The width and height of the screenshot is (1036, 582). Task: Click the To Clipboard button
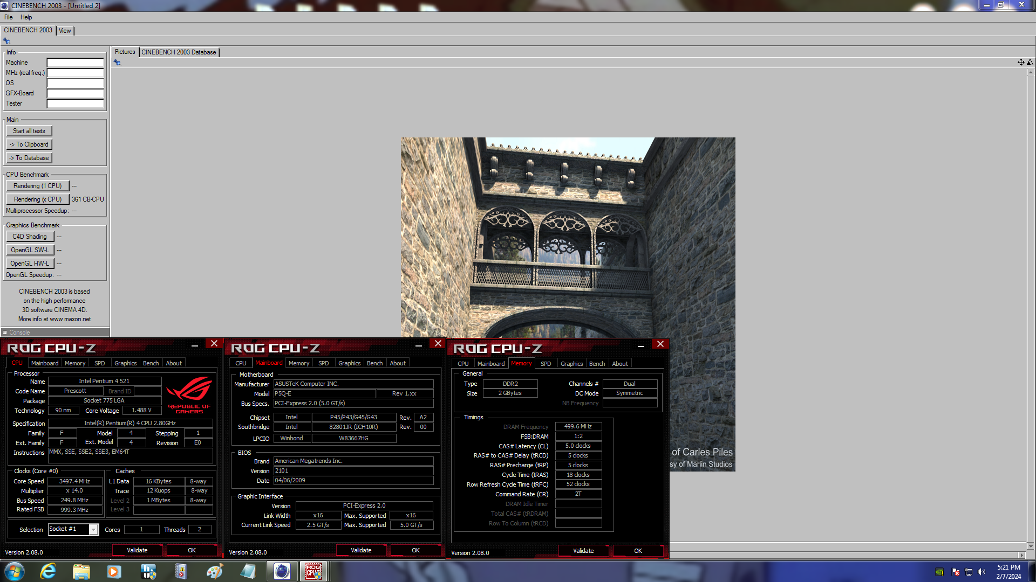29,144
